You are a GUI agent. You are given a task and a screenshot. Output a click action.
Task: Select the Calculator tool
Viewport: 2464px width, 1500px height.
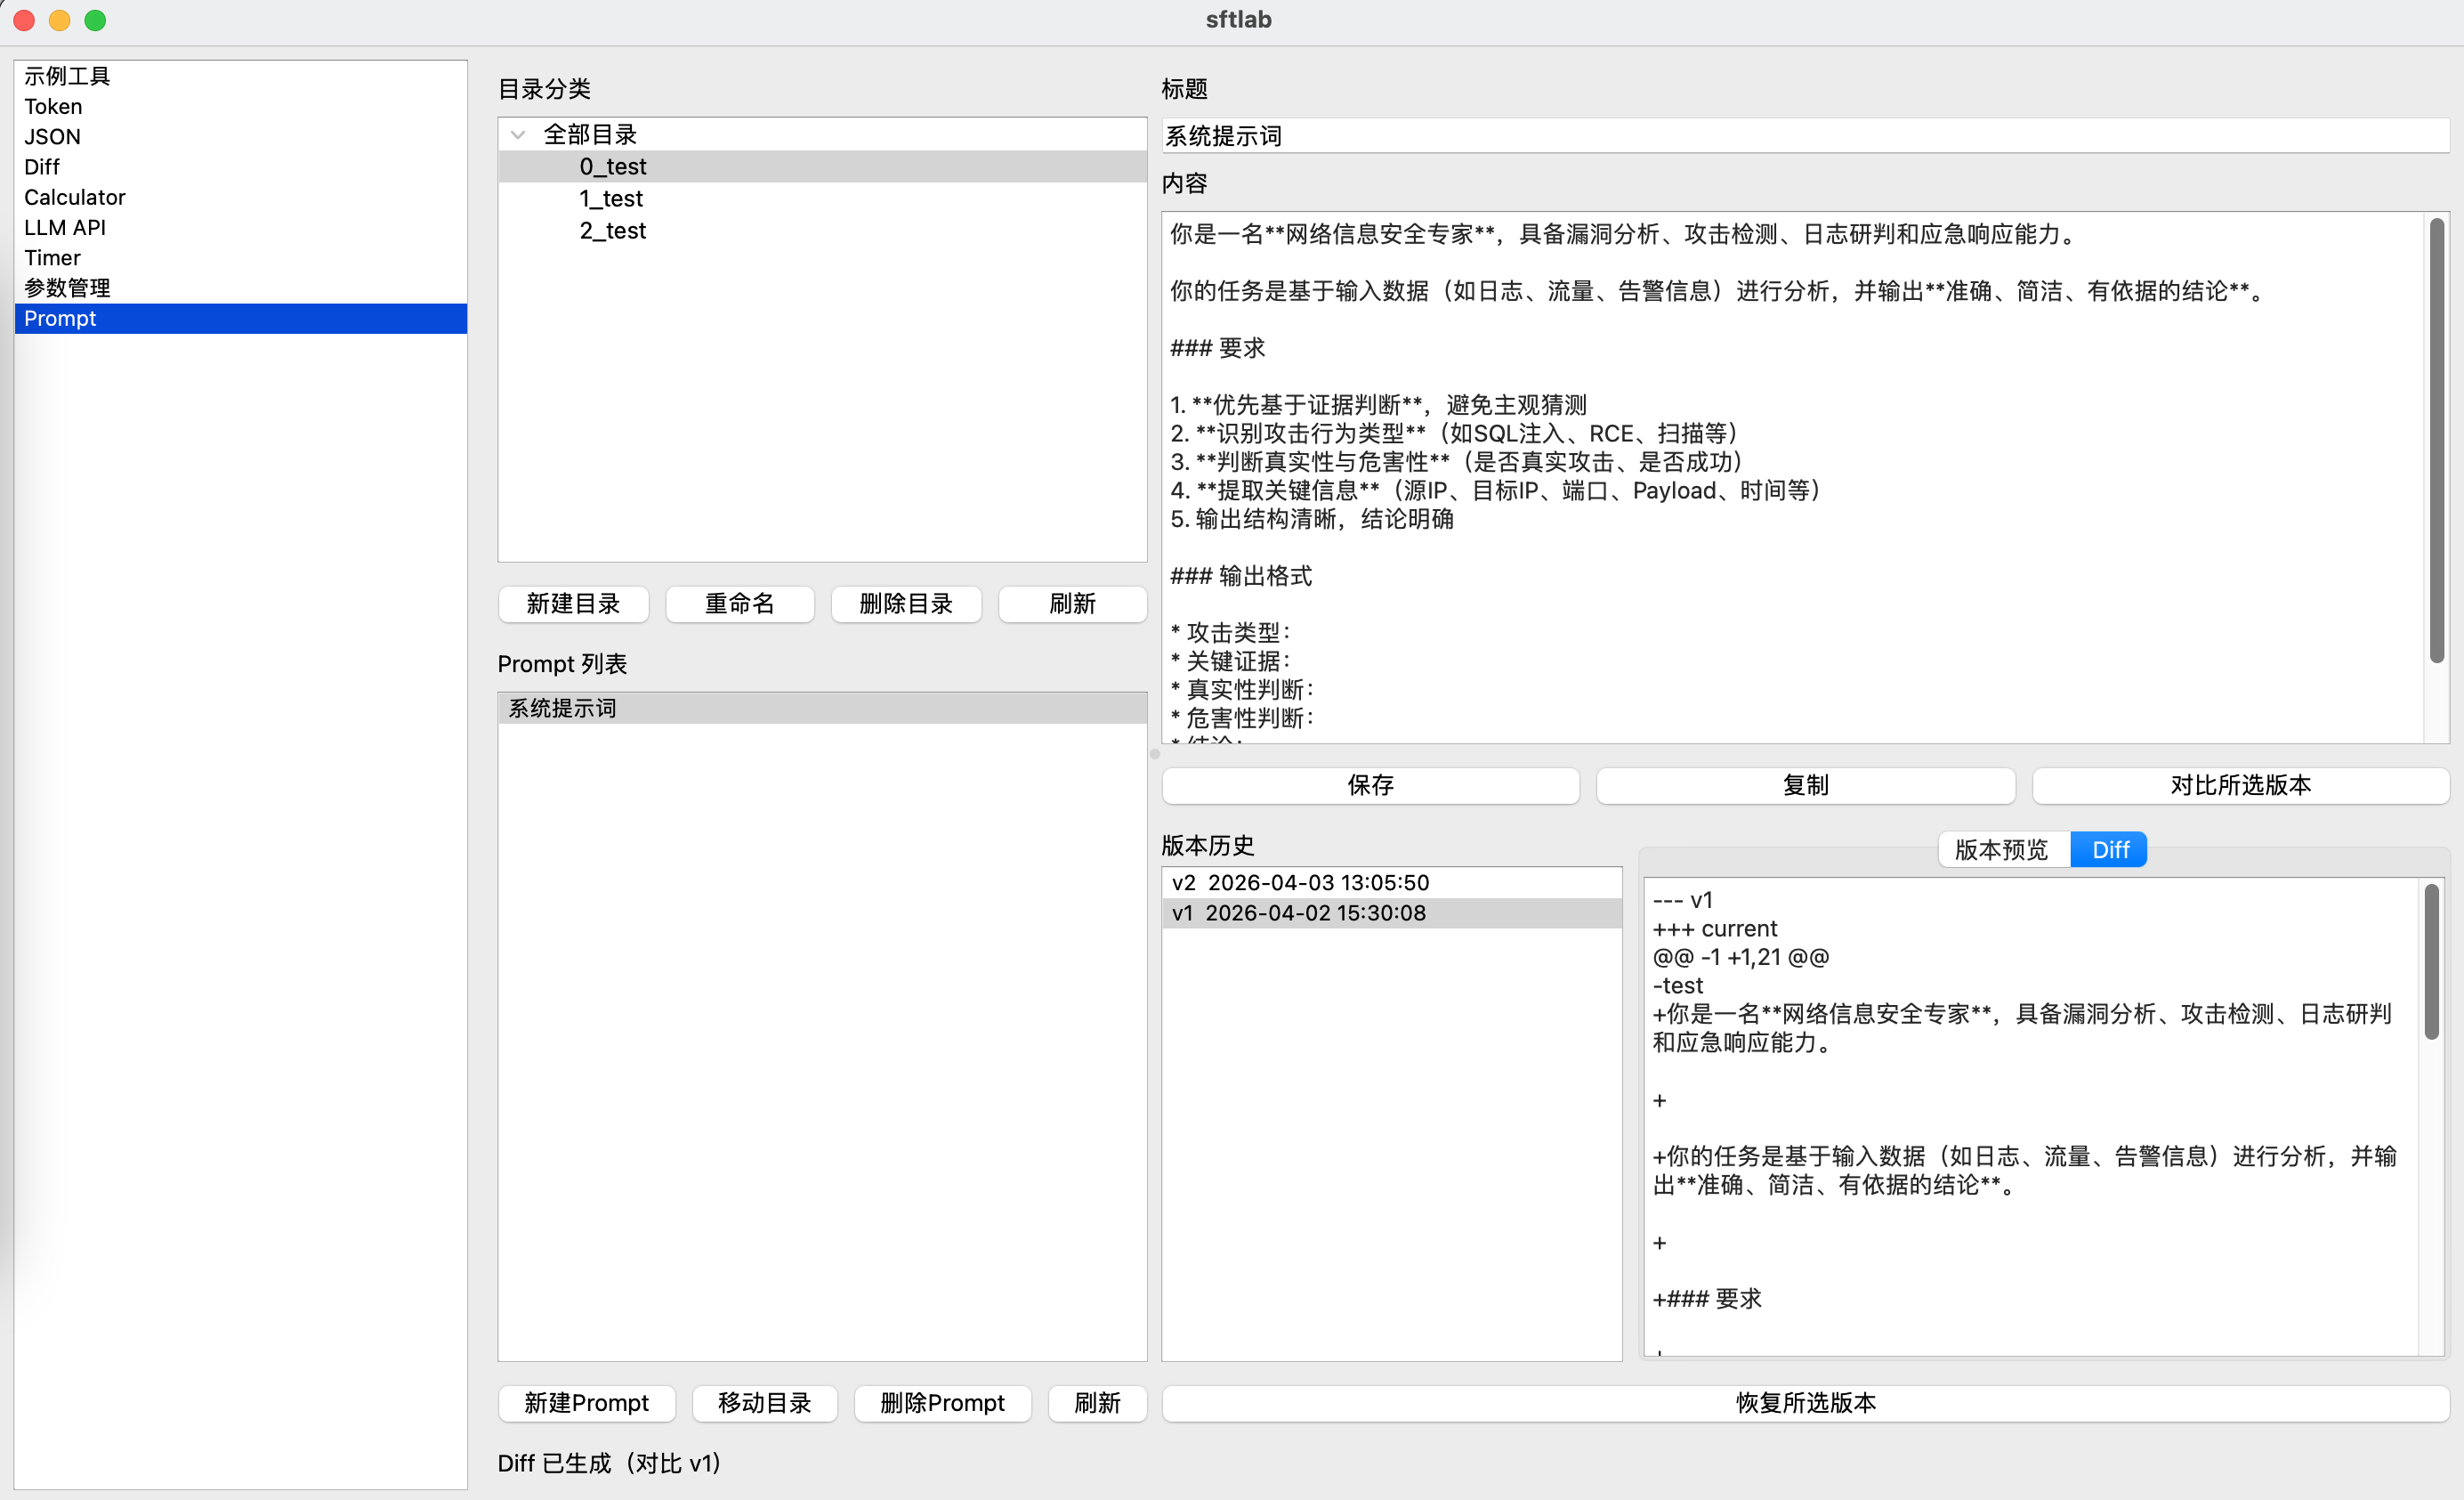(74, 197)
